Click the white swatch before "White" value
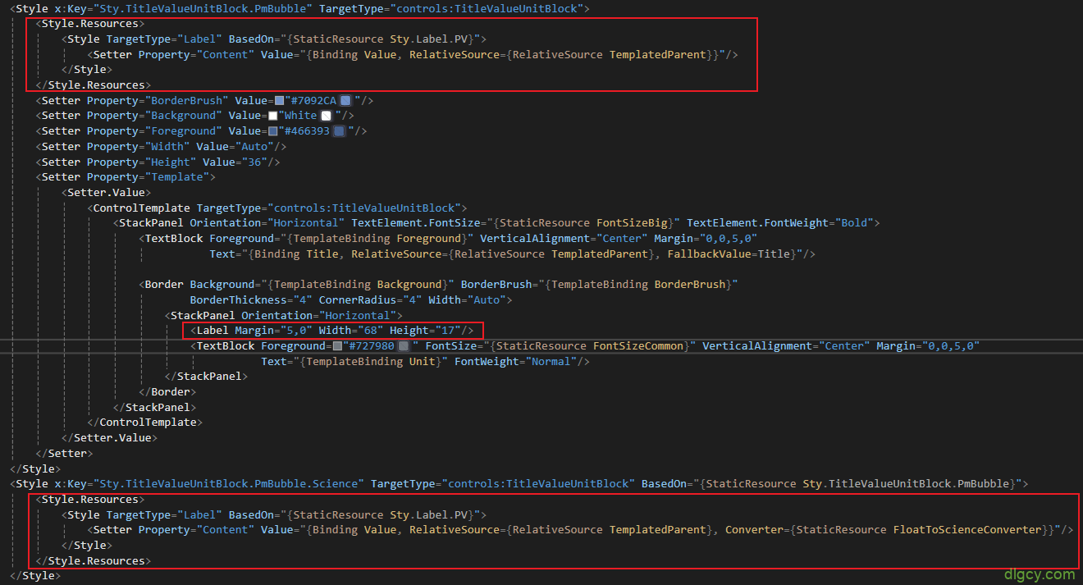 272,117
